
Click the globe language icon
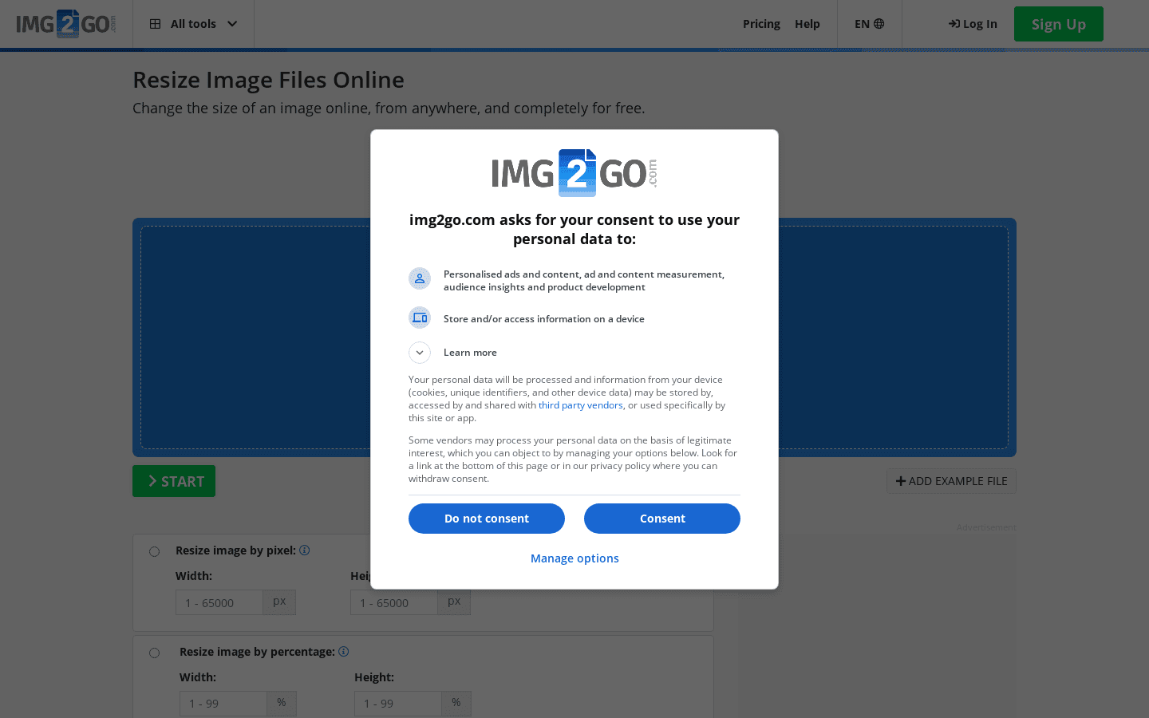[x=879, y=24]
